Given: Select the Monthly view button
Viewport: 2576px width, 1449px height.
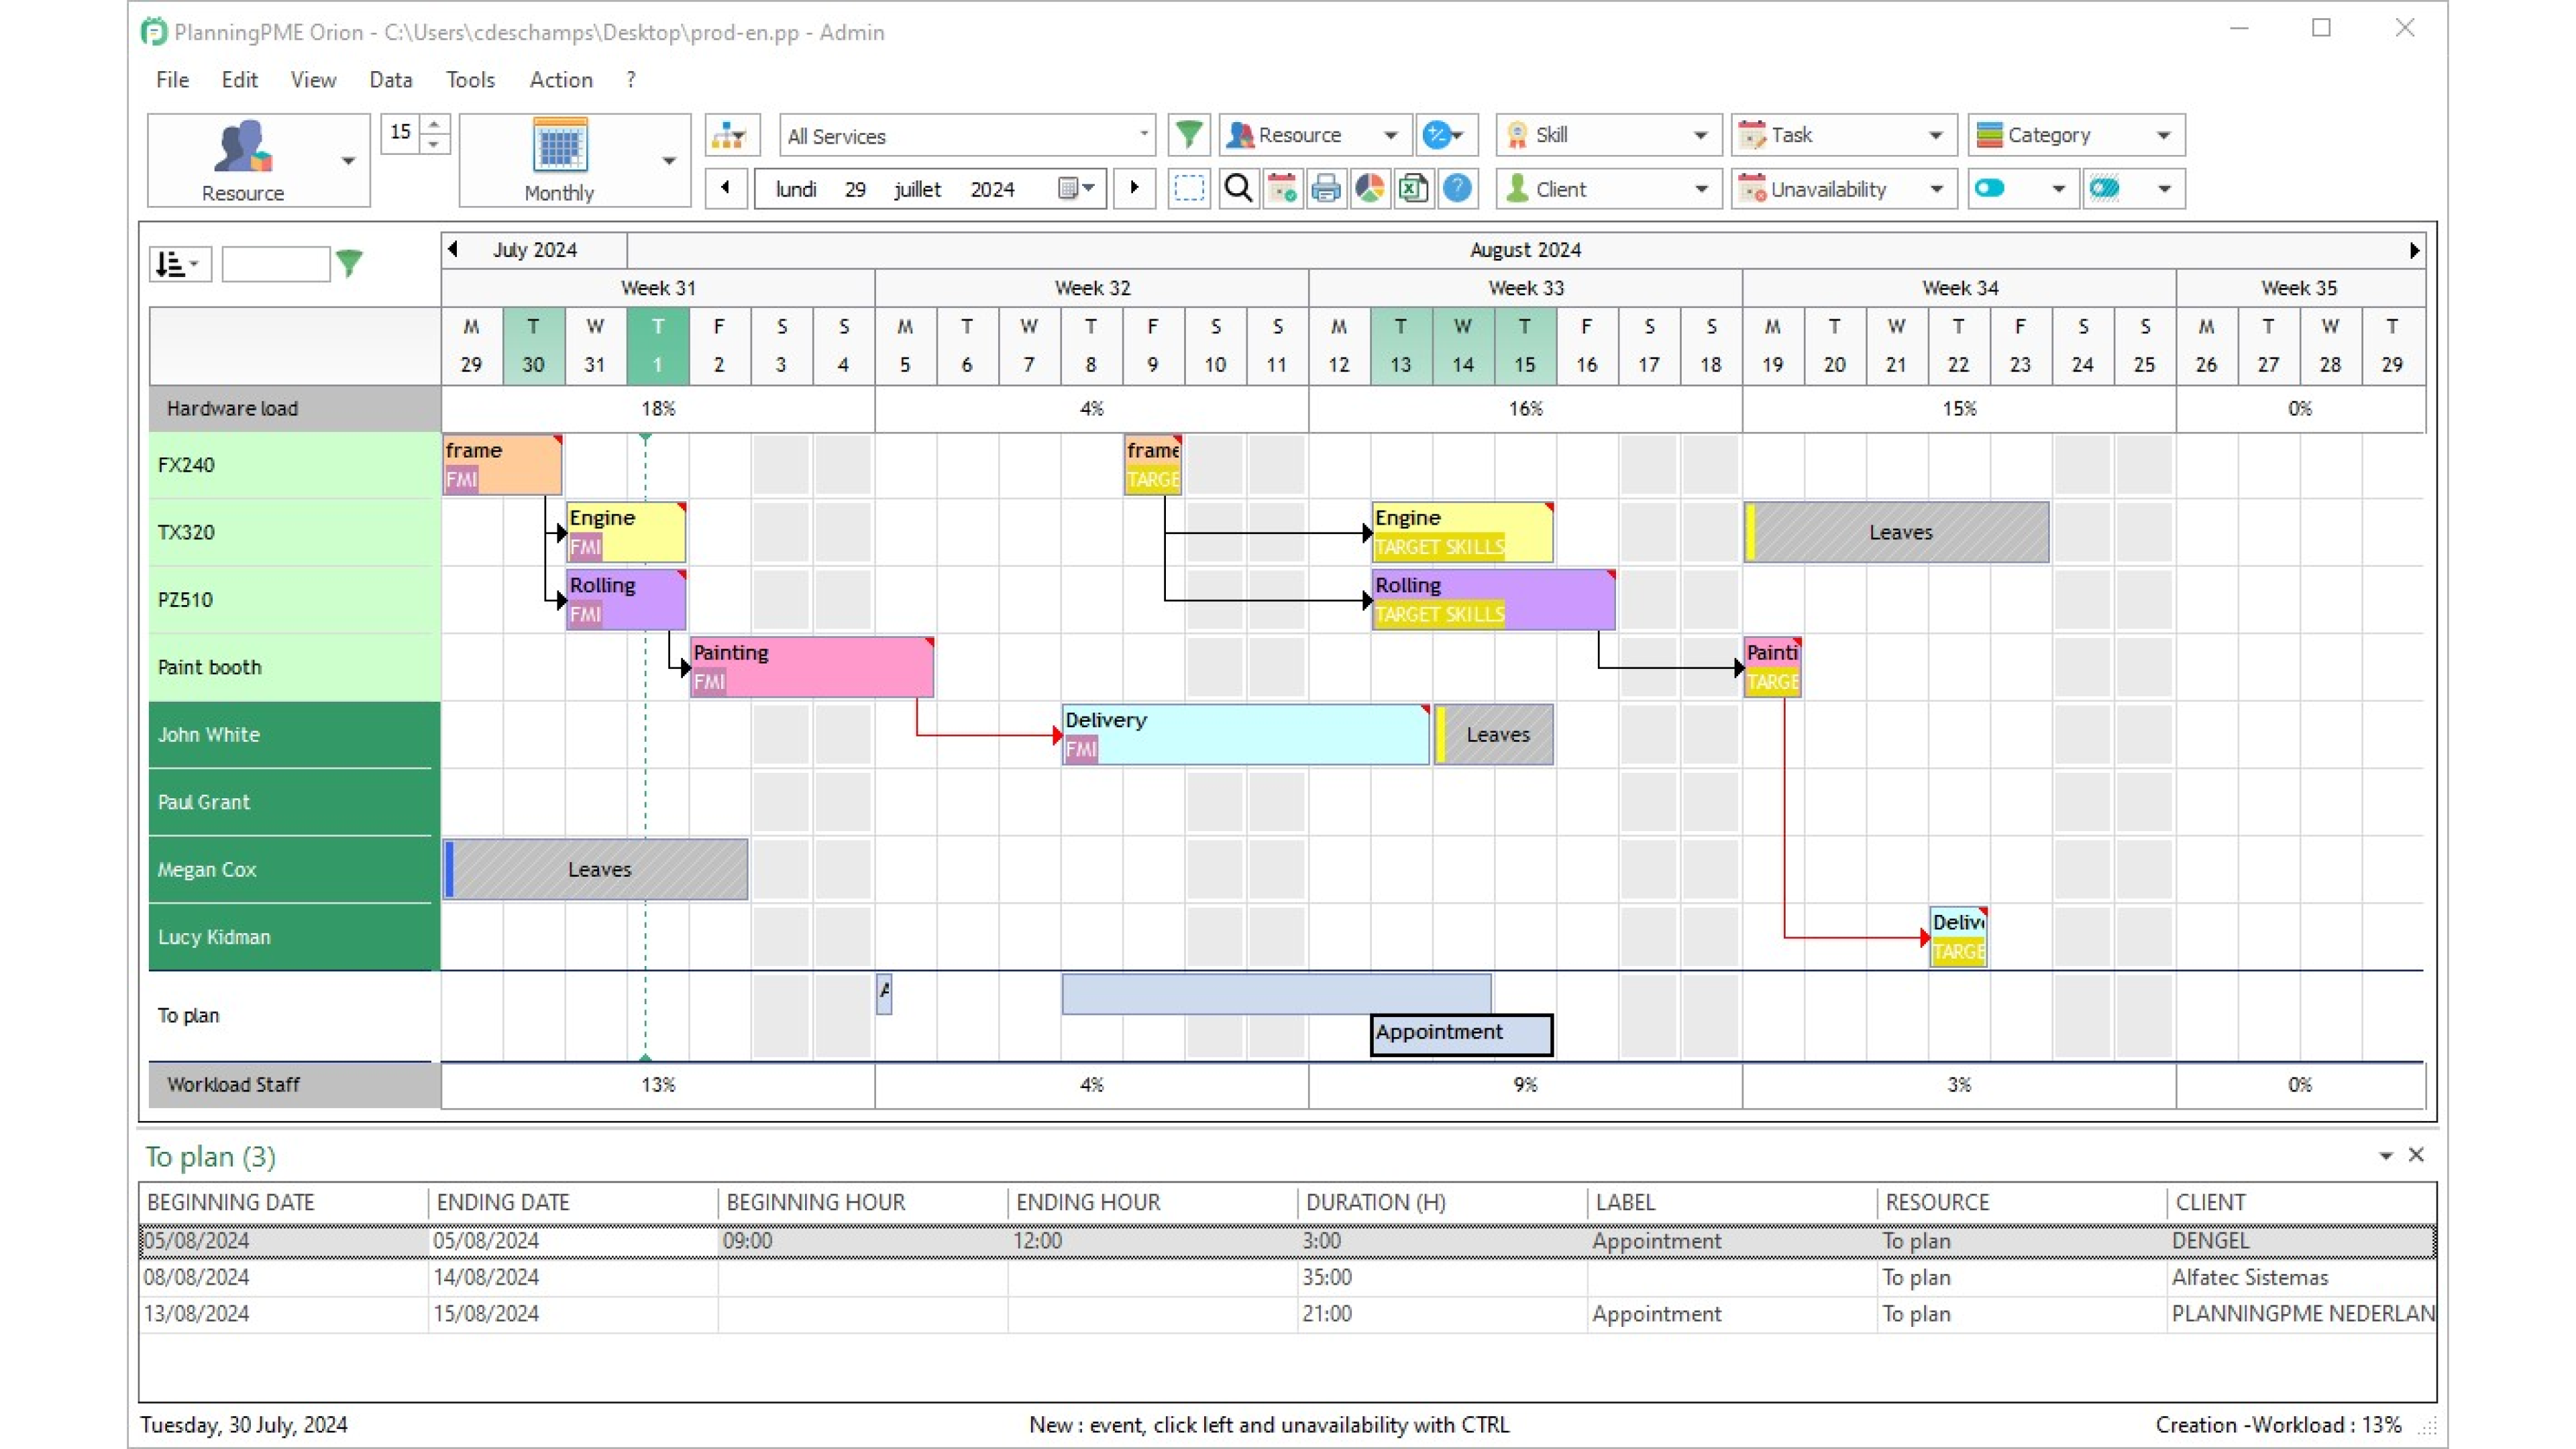Looking at the screenshot, I should coord(560,160).
